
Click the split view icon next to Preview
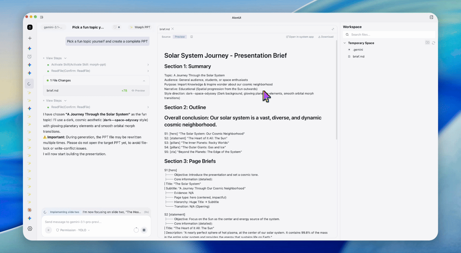tap(192, 37)
